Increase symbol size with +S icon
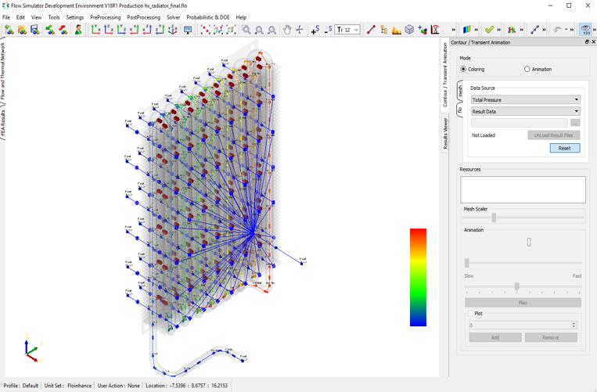 [315, 30]
